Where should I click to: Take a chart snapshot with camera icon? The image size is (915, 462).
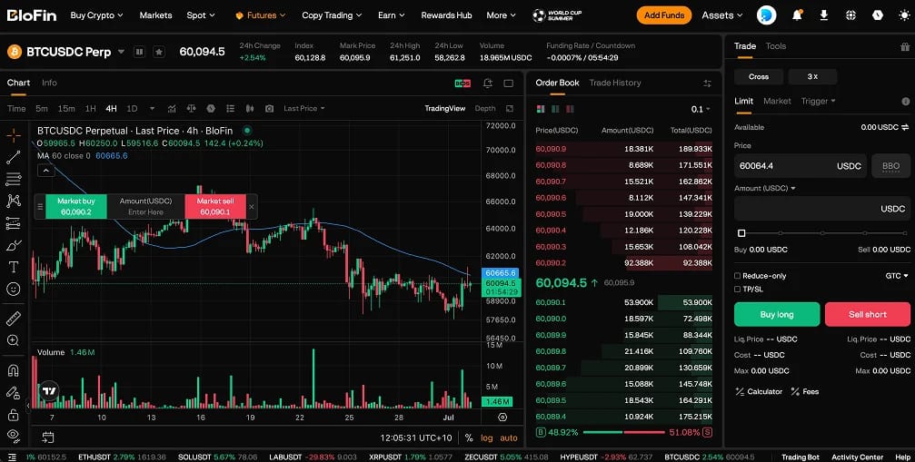(269, 108)
